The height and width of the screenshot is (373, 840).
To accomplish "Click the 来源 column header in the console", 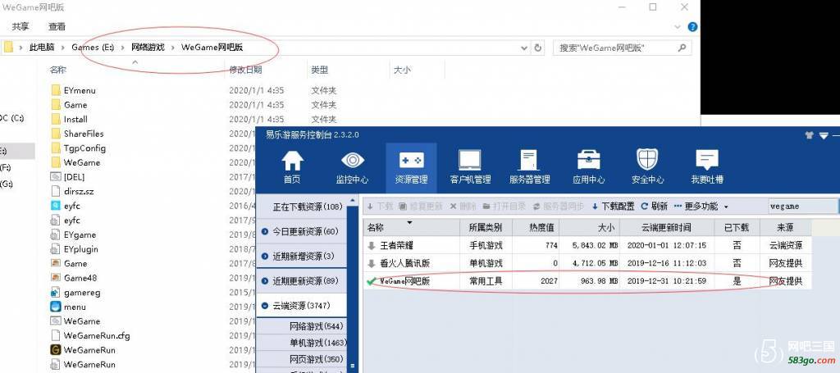I will point(785,227).
